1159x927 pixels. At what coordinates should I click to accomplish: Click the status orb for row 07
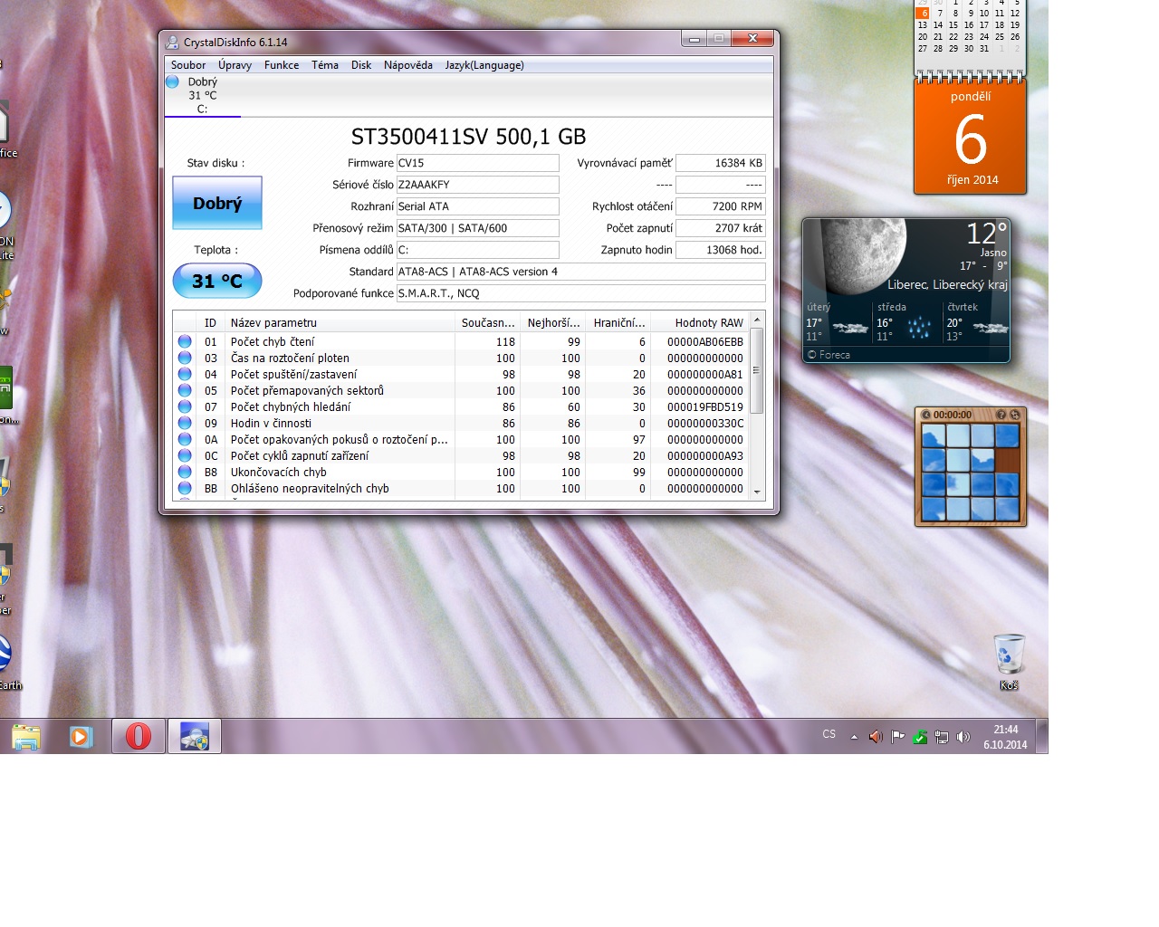(185, 406)
